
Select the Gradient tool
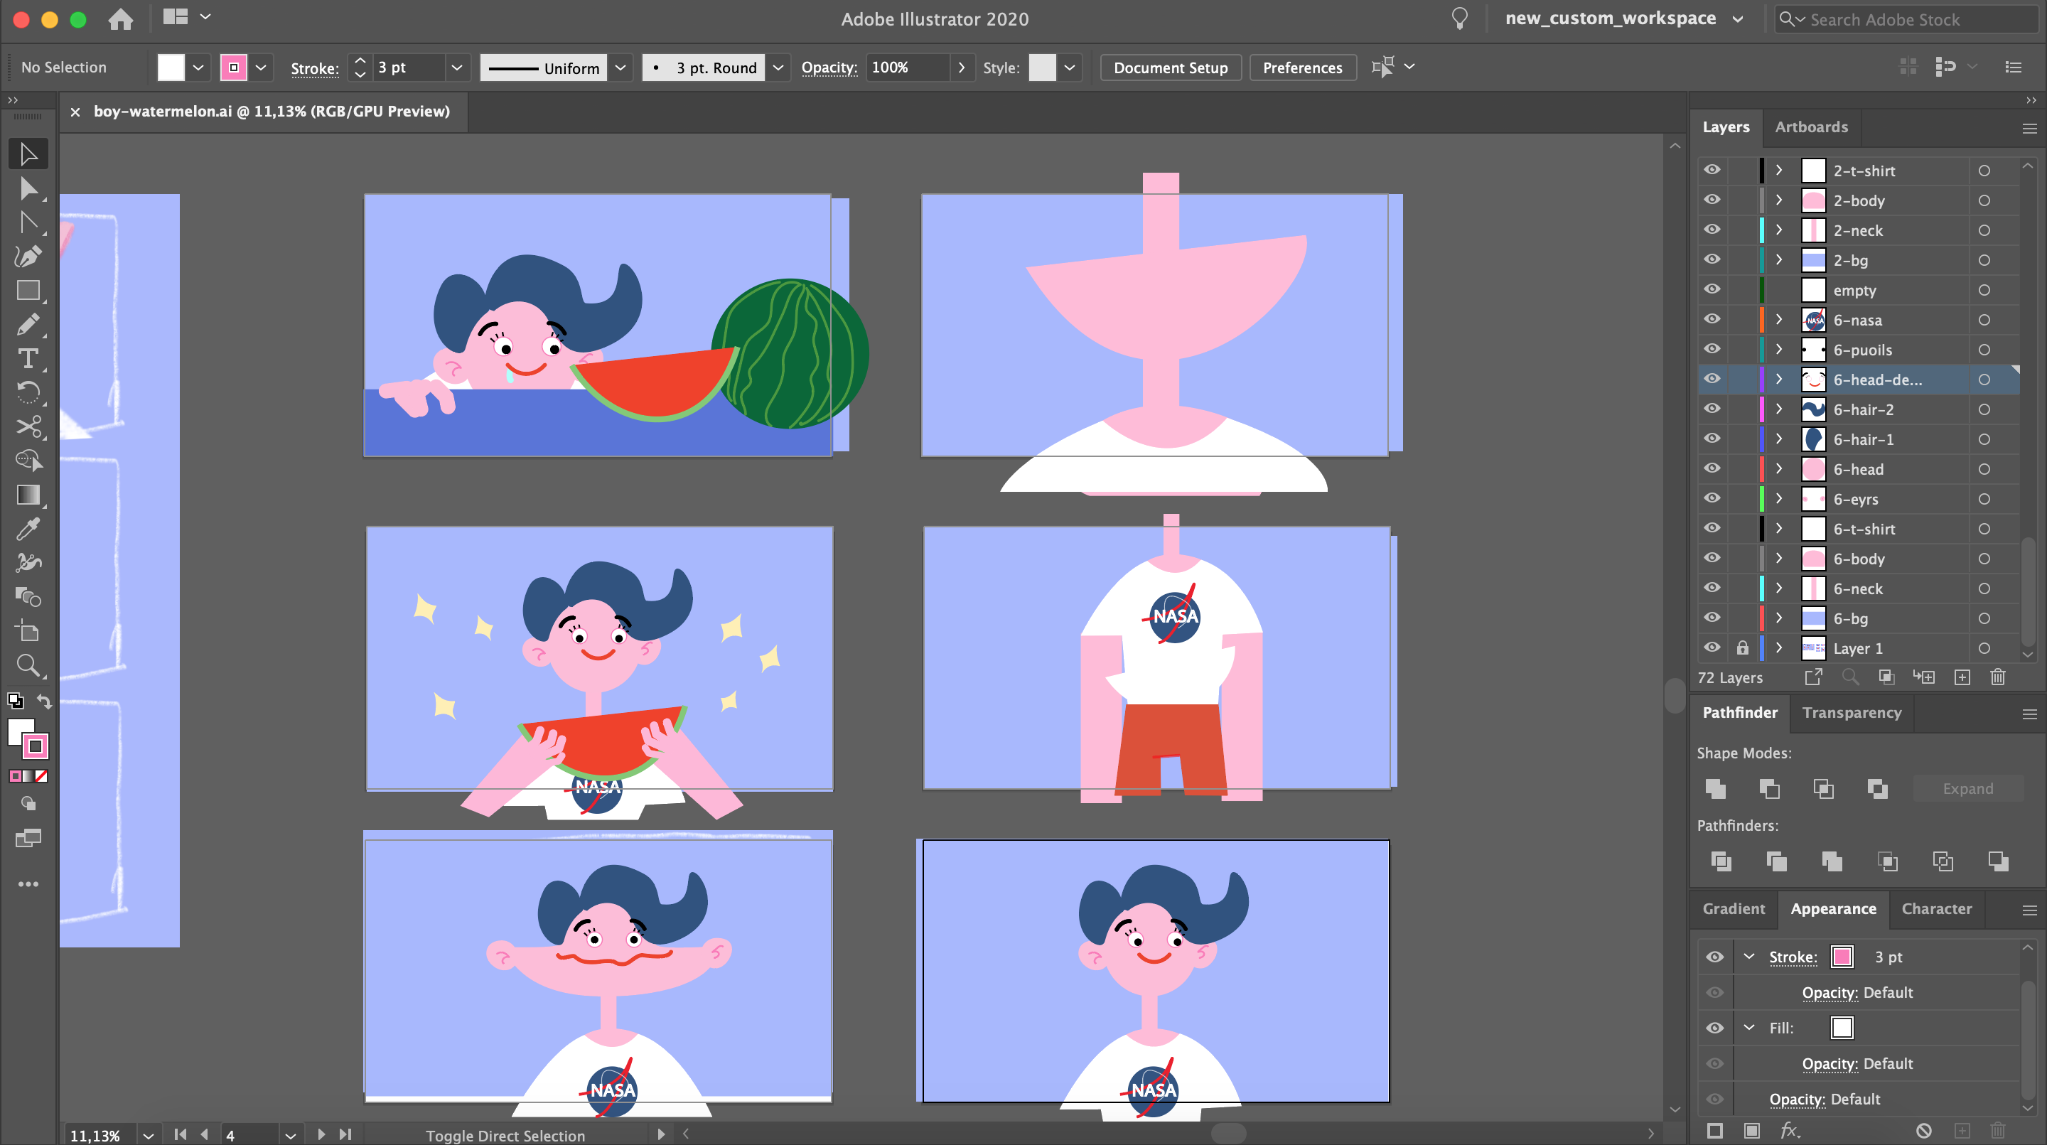click(x=28, y=495)
